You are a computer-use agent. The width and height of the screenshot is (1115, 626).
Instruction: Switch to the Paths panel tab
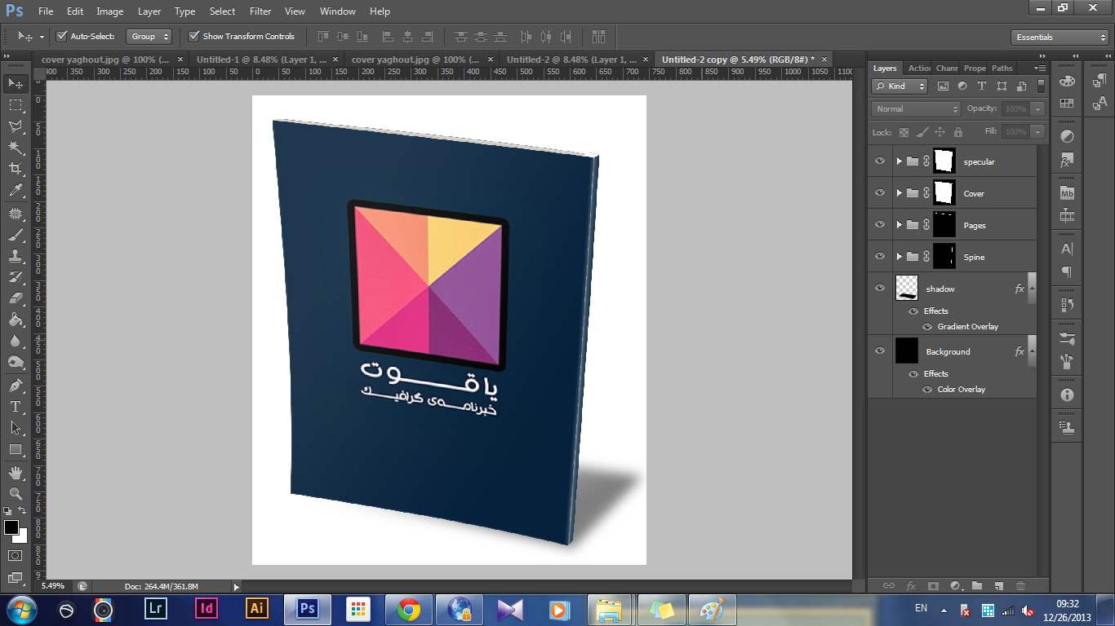point(1002,68)
